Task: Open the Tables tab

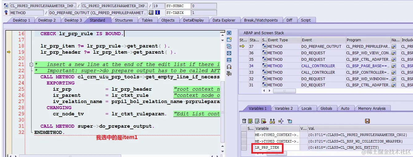Action: [147, 20]
